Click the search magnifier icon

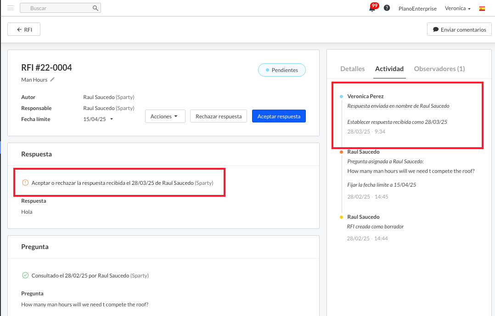[96, 8]
